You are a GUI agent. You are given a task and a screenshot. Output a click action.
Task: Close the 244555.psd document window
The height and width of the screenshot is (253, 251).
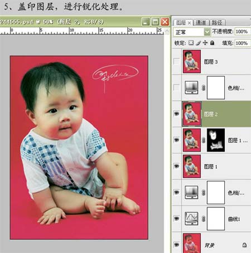point(165,22)
